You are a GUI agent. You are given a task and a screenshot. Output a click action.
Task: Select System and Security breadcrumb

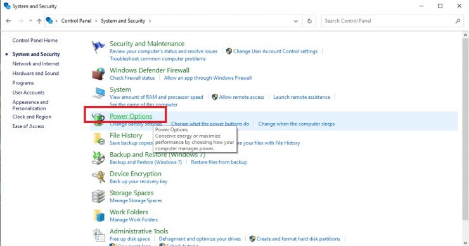(123, 21)
